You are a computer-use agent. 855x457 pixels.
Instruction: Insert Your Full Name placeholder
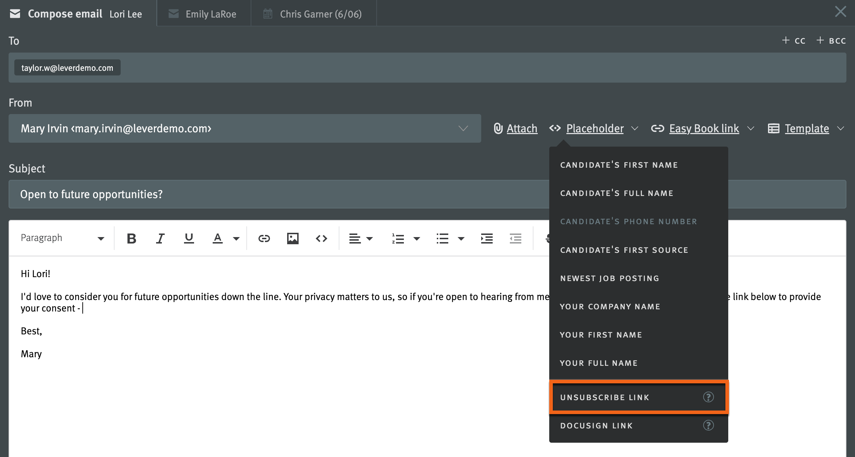pos(638,363)
